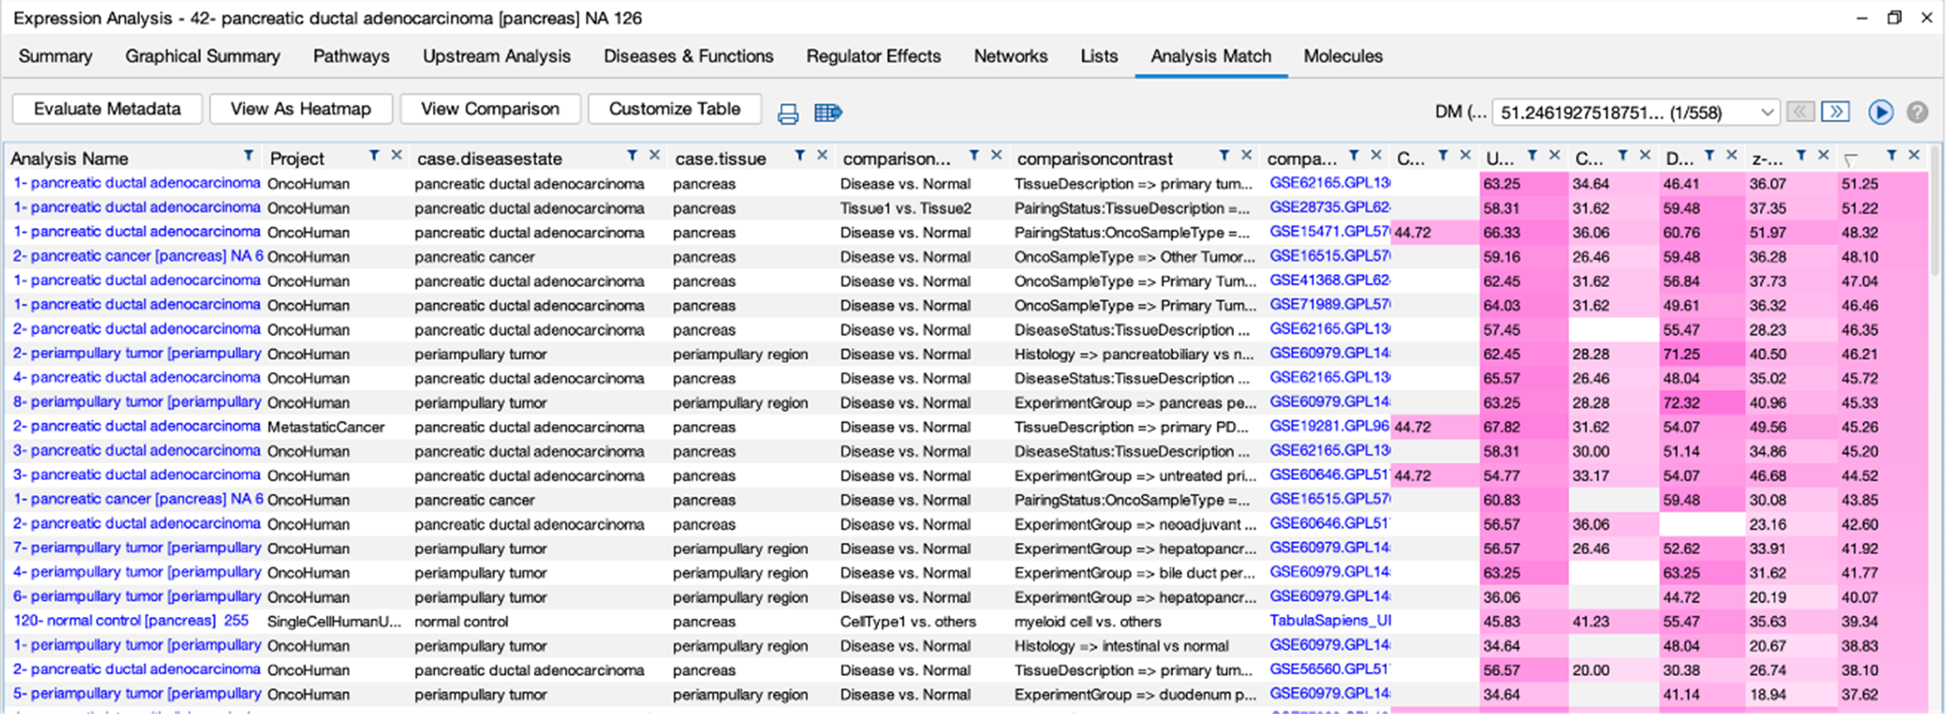
Task: Click the print table icon
Action: [787, 113]
